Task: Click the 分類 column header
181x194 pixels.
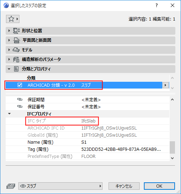Action: [31, 78]
